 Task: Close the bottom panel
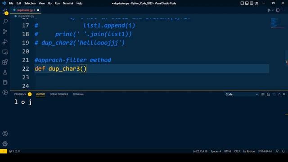tap(284, 94)
